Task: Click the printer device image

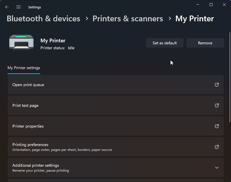Action: tap(21, 43)
